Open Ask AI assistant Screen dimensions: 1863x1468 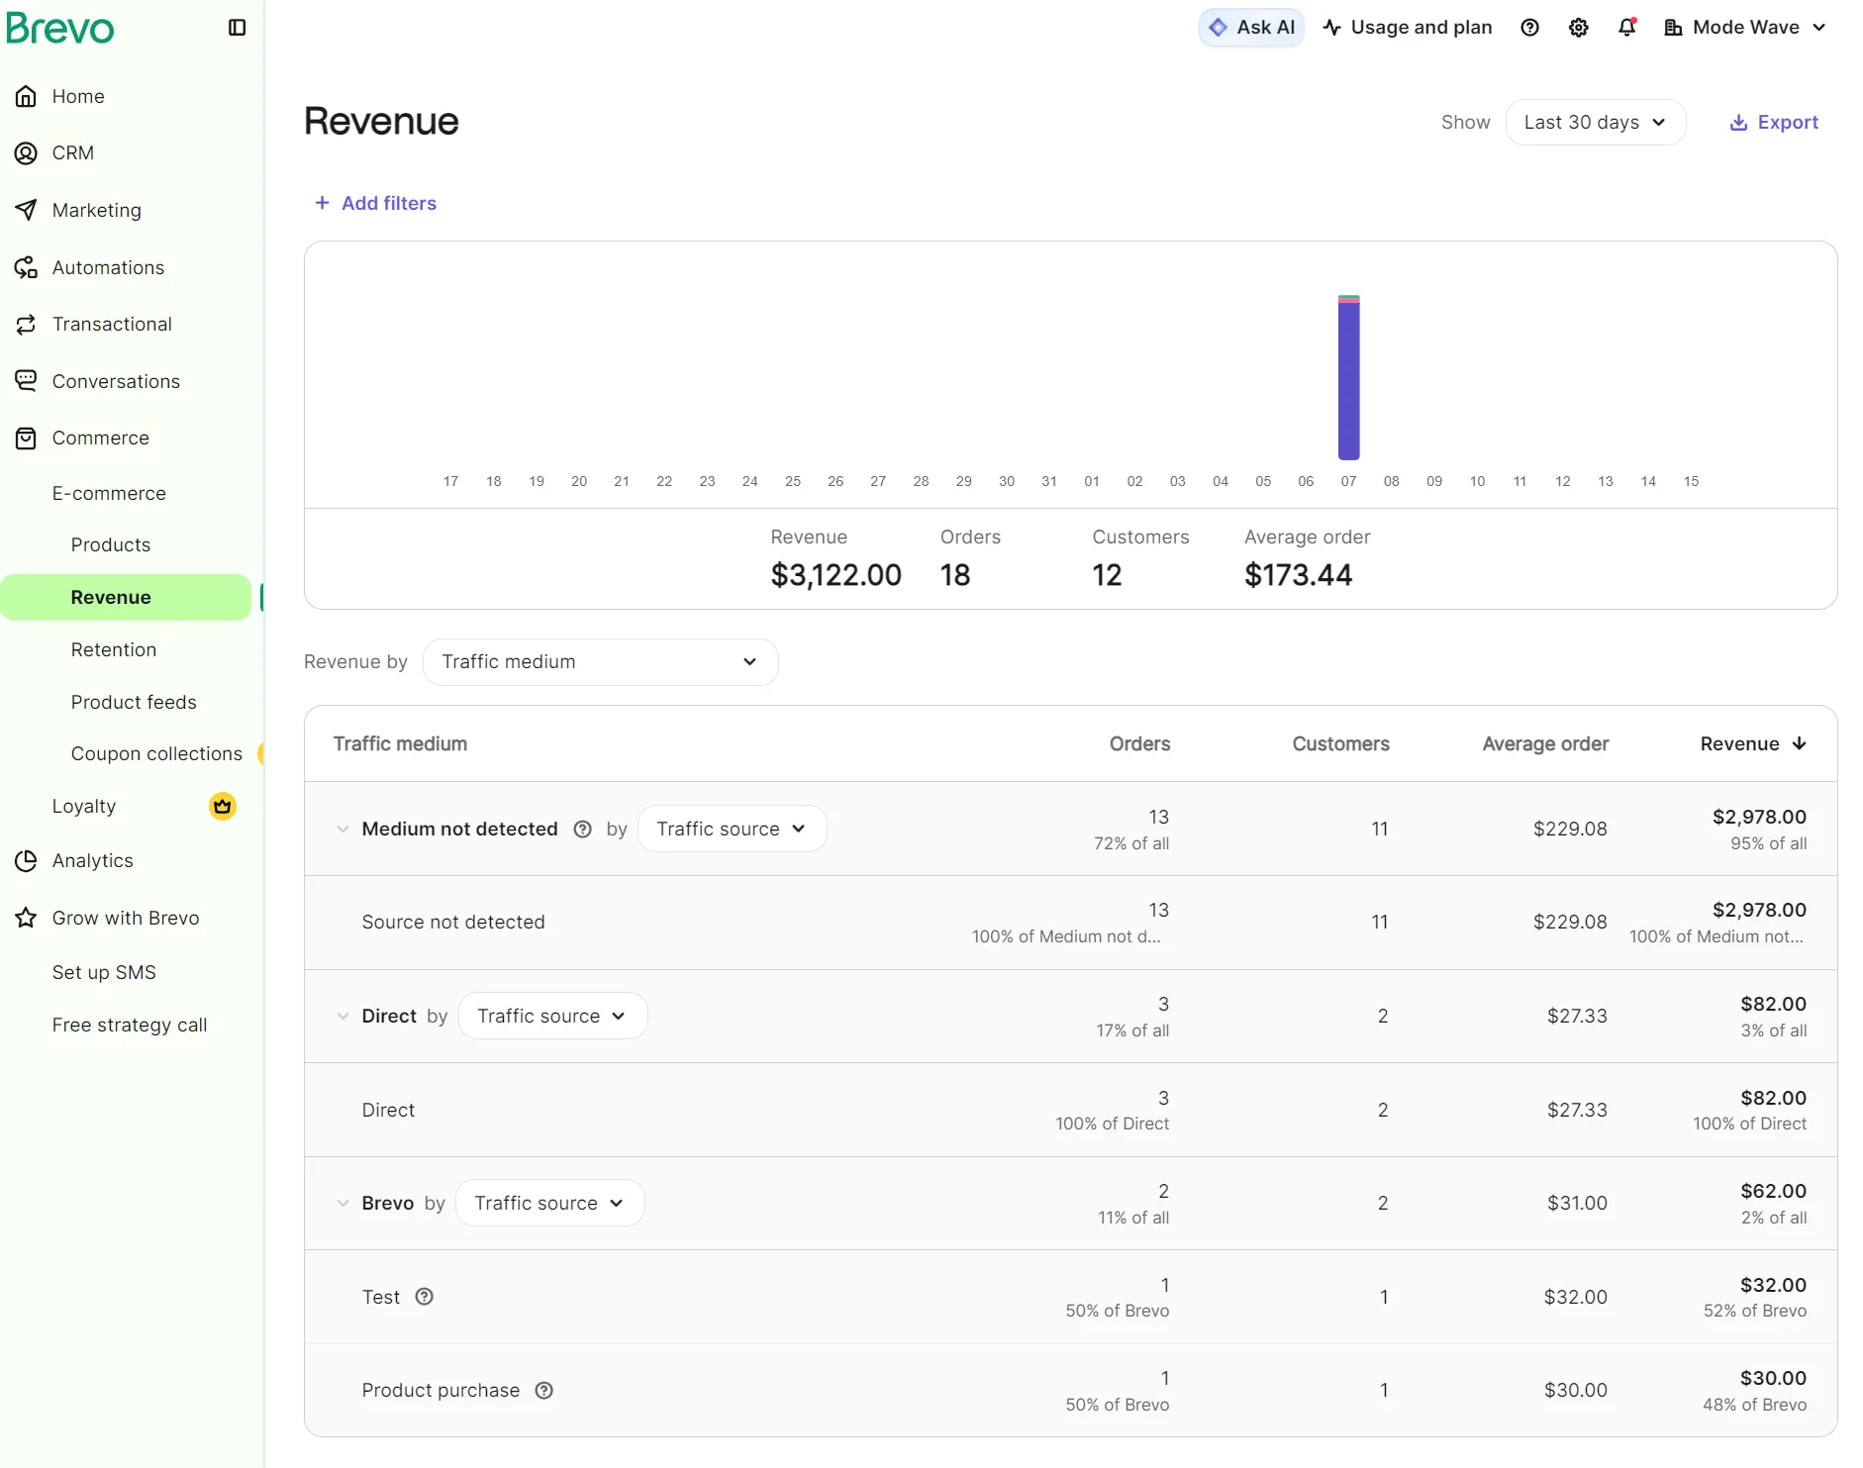point(1251,28)
